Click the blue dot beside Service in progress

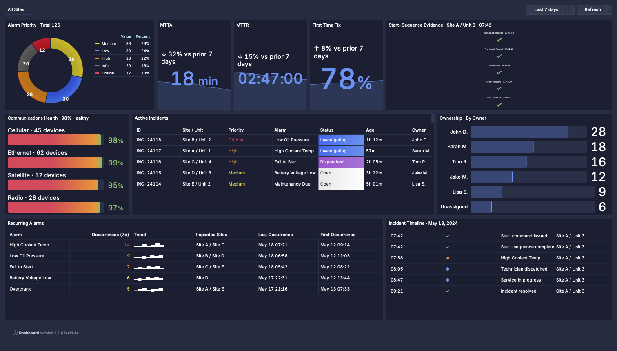(448, 280)
